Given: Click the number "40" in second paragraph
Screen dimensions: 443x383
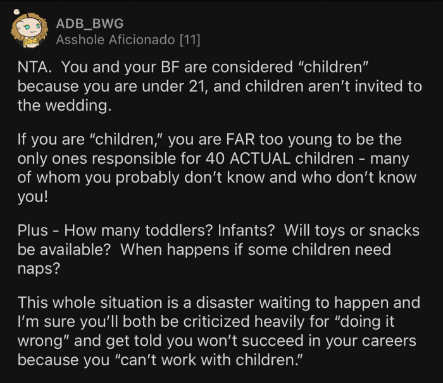Looking at the screenshot, I should pyautogui.click(x=165, y=159).
